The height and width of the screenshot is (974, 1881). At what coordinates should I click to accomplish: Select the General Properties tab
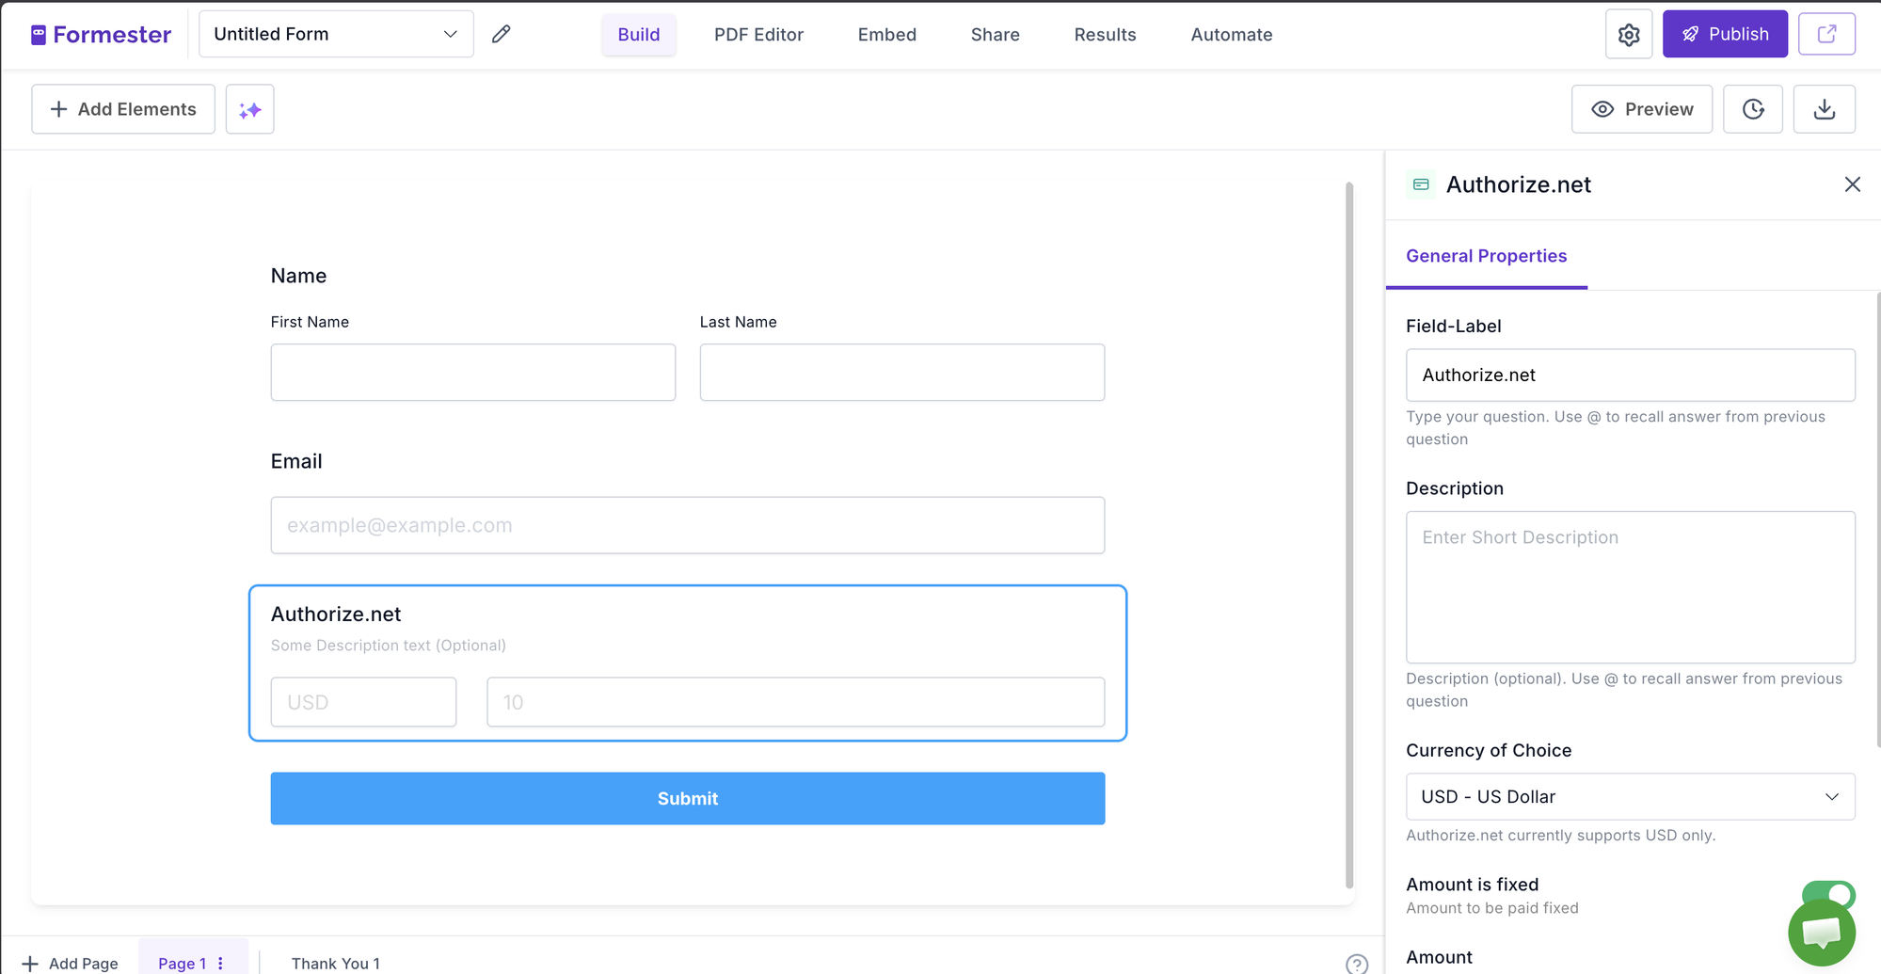coord(1486,256)
